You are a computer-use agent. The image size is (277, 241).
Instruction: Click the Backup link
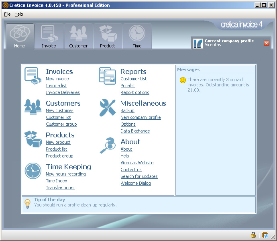pyautogui.click(x=127, y=110)
